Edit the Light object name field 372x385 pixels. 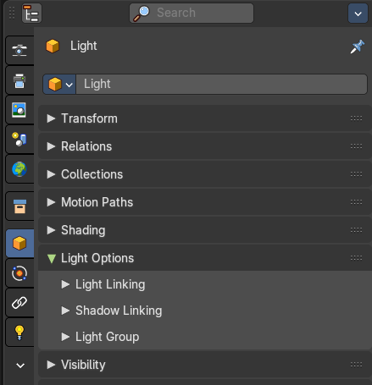coord(221,84)
